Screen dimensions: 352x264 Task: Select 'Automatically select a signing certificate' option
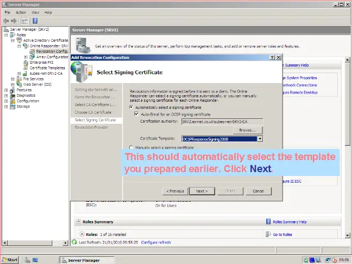point(131,107)
